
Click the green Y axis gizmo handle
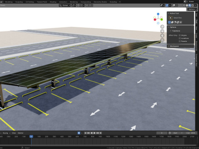coord(162,19)
